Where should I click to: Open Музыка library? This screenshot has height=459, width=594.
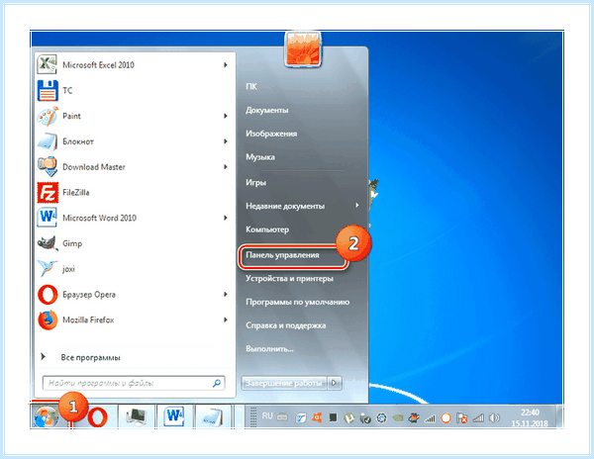[x=259, y=157]
